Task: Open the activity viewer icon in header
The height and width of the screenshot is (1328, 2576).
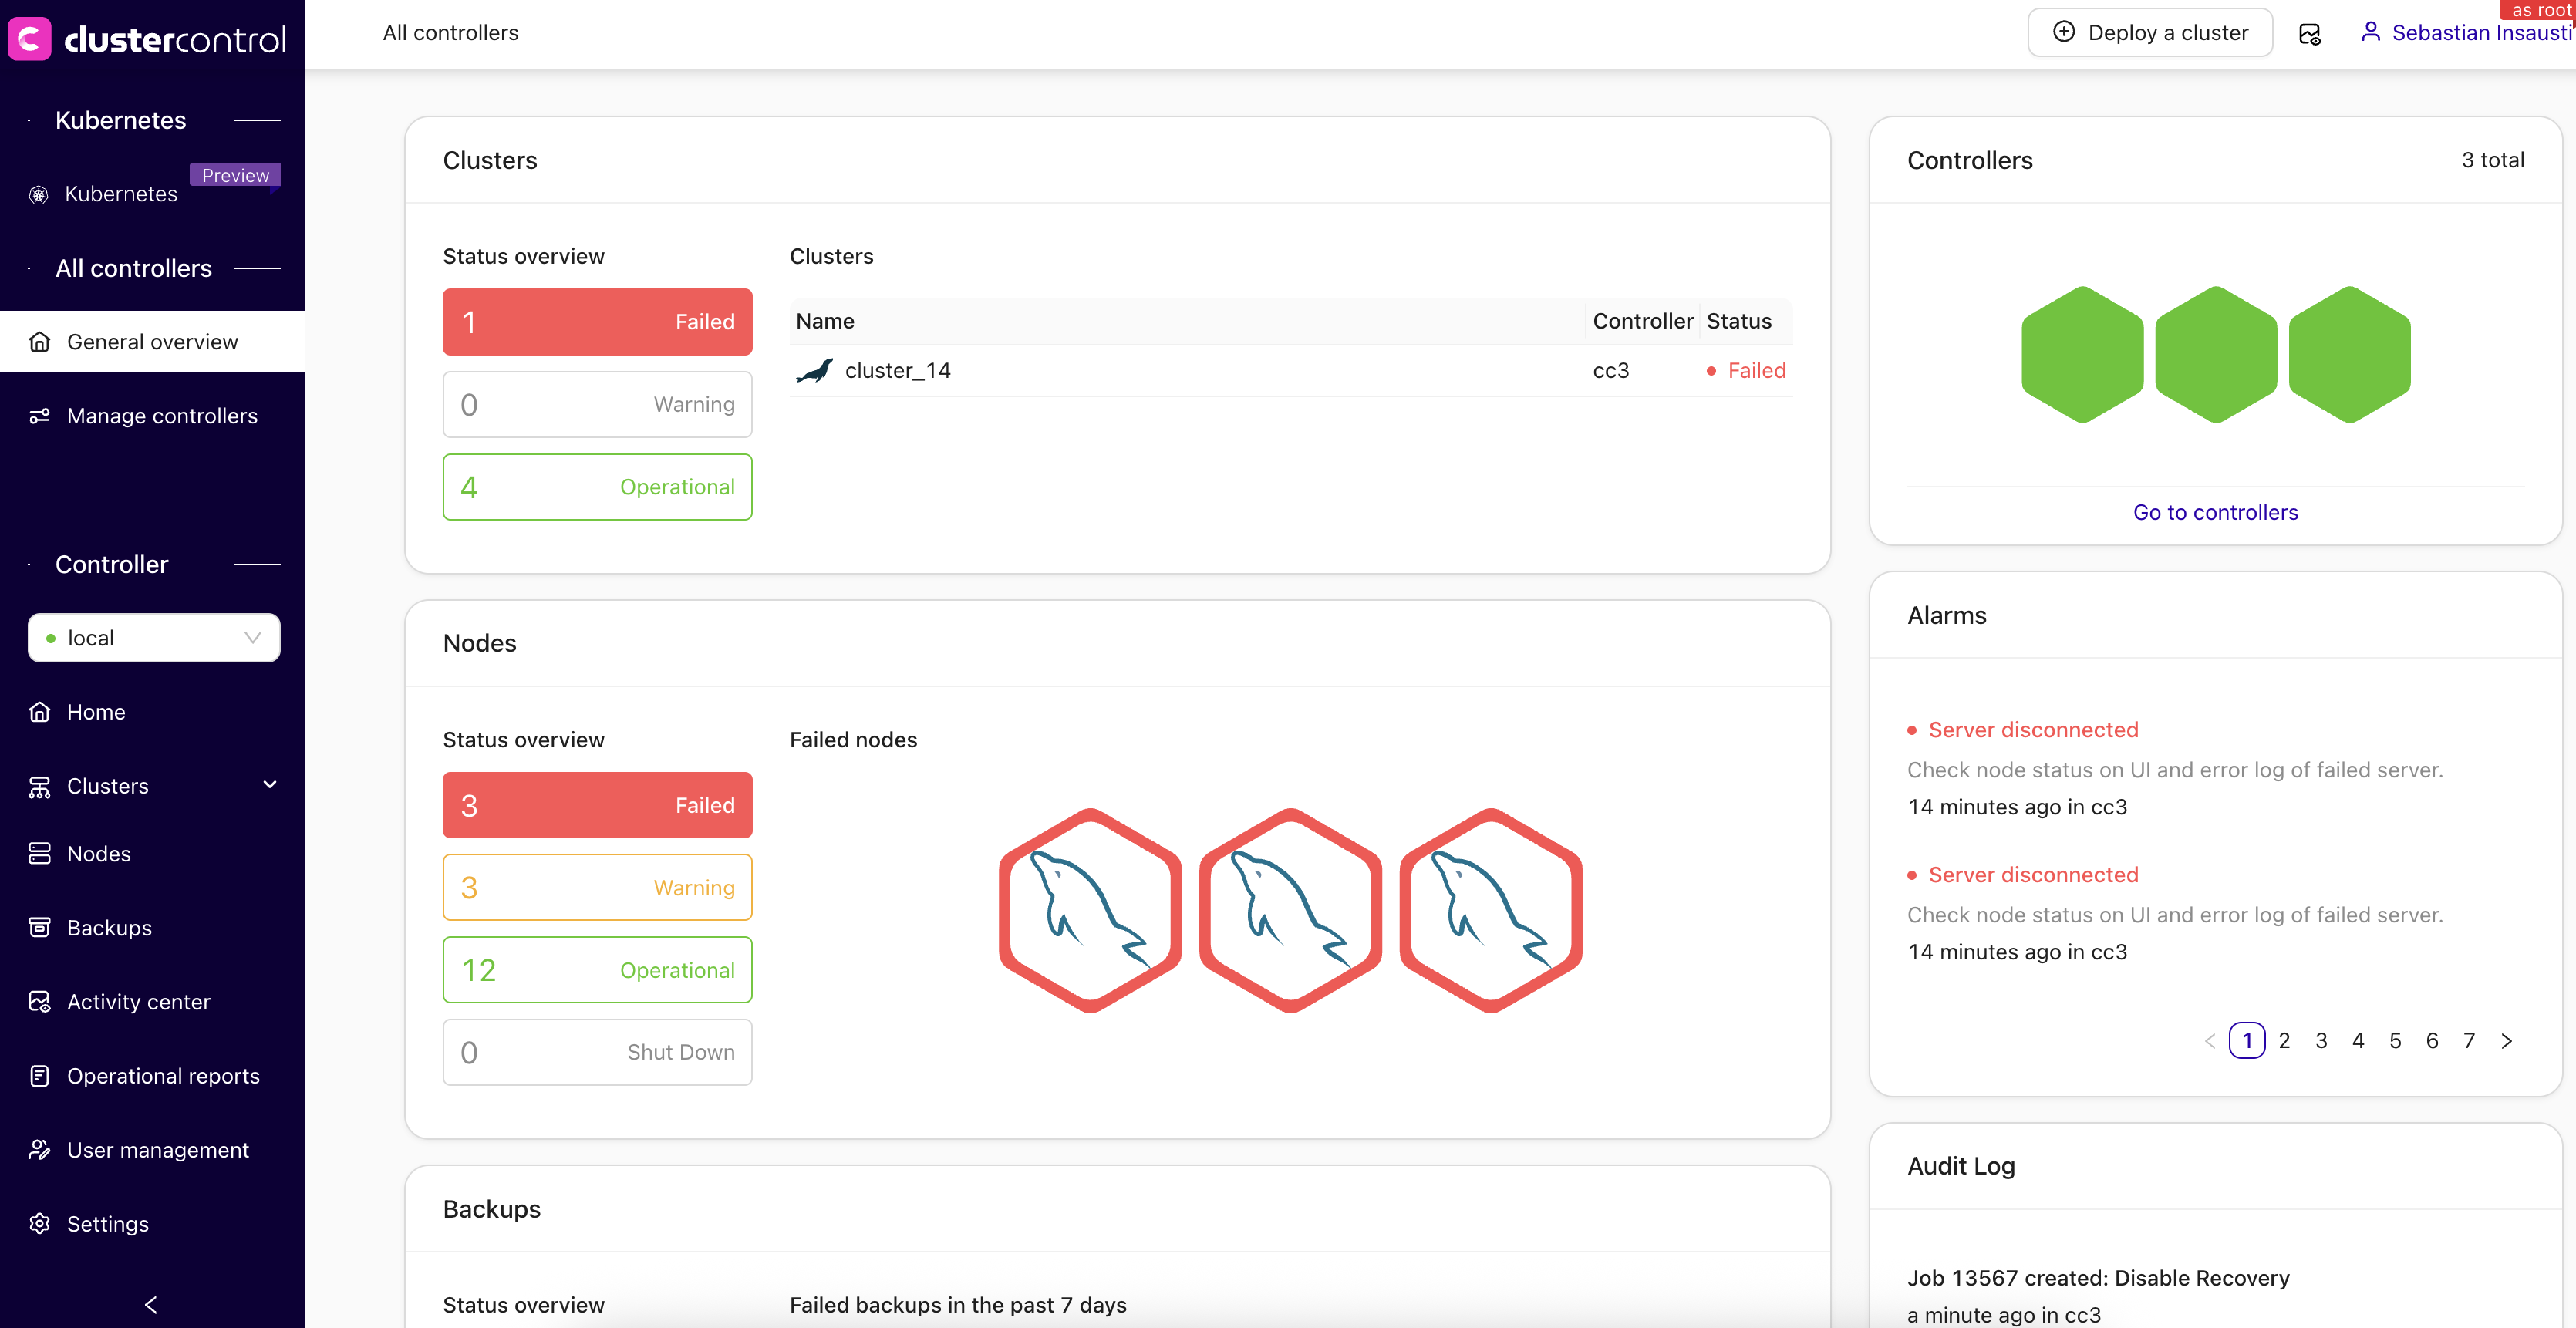Action: [x=2309, y=34]
